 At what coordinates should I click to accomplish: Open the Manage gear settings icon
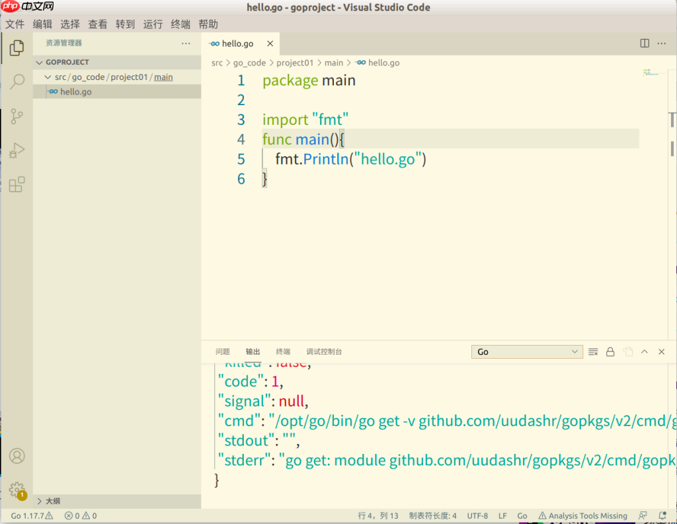click(17, 490)
